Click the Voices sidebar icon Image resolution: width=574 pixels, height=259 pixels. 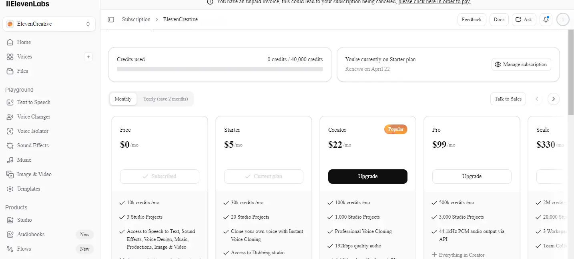tap(10, 56)
